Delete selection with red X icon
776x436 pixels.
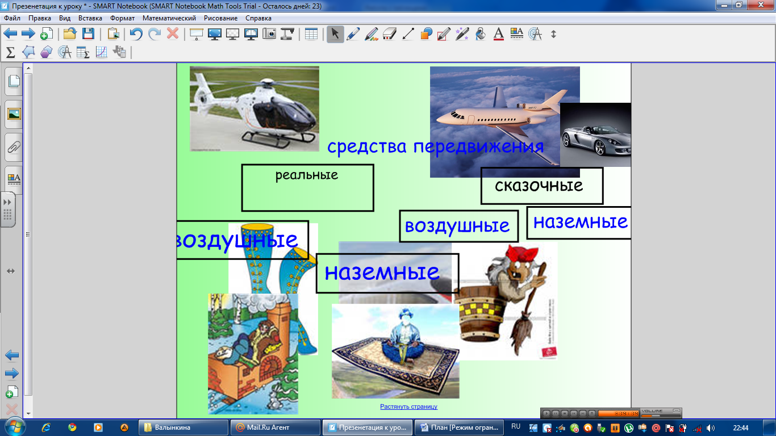click(x=173, y=34)
